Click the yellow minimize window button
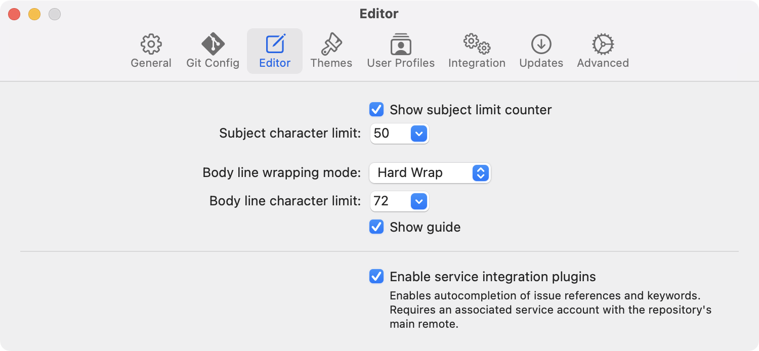This screenshot has height=351, width=759. [34, 14]
